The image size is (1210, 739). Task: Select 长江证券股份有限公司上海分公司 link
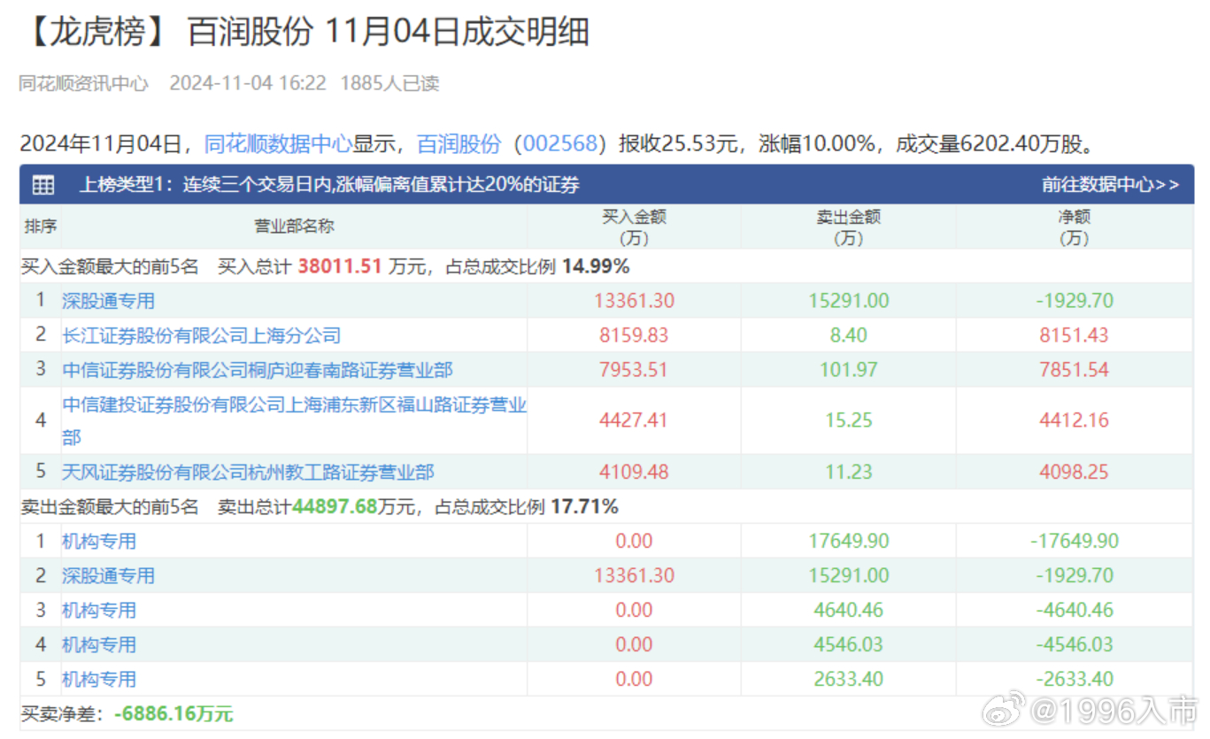pos(201,335)
